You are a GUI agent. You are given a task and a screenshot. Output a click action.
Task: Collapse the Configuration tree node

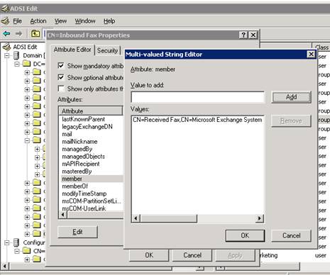(7, 242)
